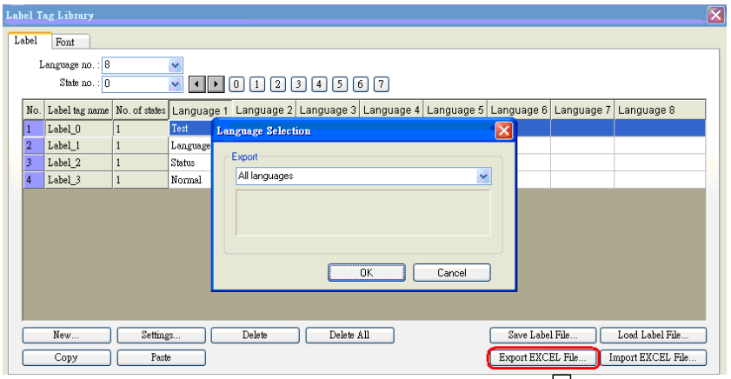Open the State no. dropdown
The height and width of the screenshot is (379, 731).
(175, 84)
